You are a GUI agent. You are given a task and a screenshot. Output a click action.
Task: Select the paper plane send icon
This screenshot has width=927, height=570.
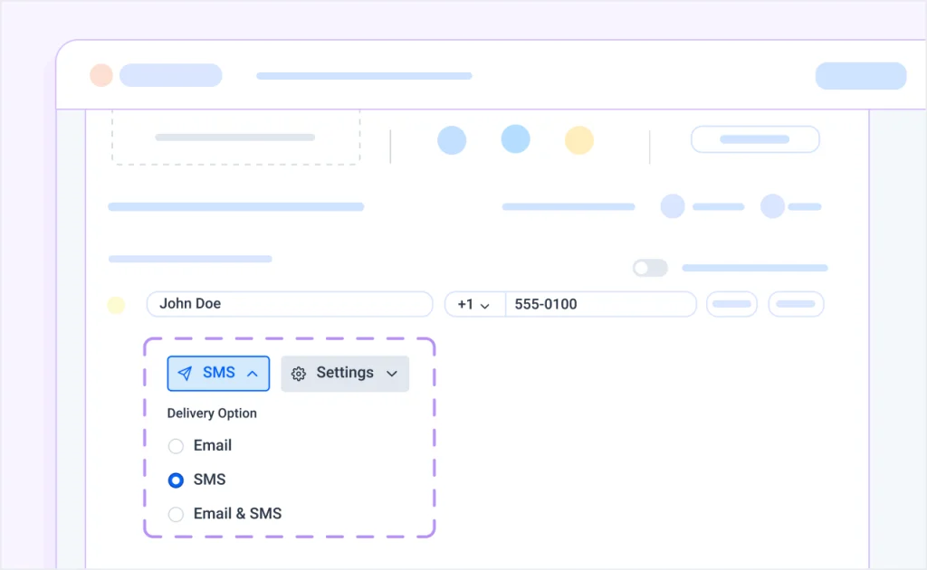pos(186,373)
